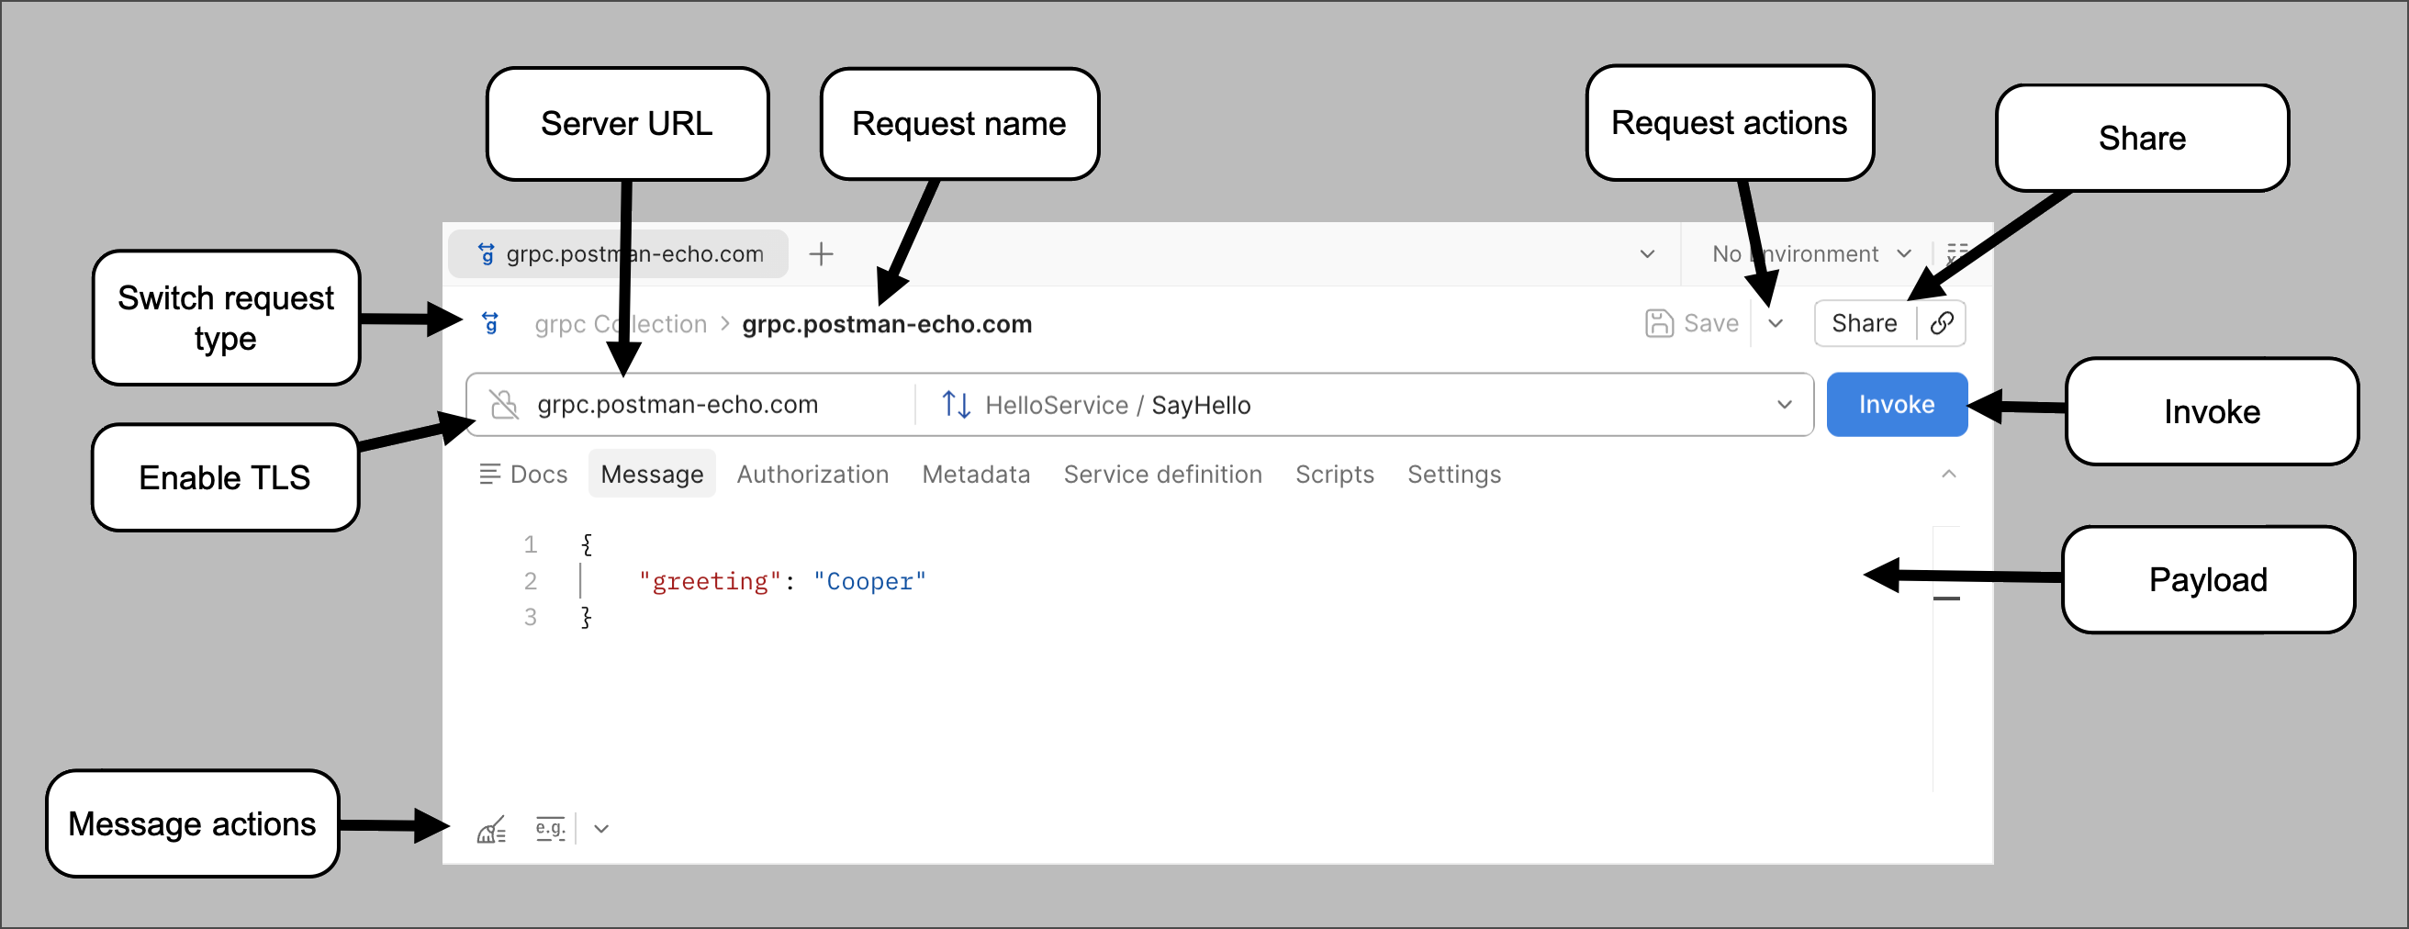The height and width of the screenshot is (929, 2409).
Task: Toggle the Enable TLS padlock icon
Action: (x=505, y=404)
